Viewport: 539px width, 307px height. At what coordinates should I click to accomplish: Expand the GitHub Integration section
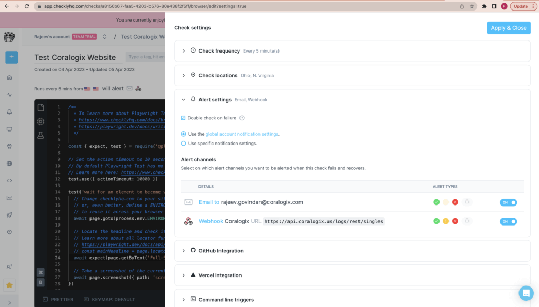pyautogui.click(x=352, y=251)
